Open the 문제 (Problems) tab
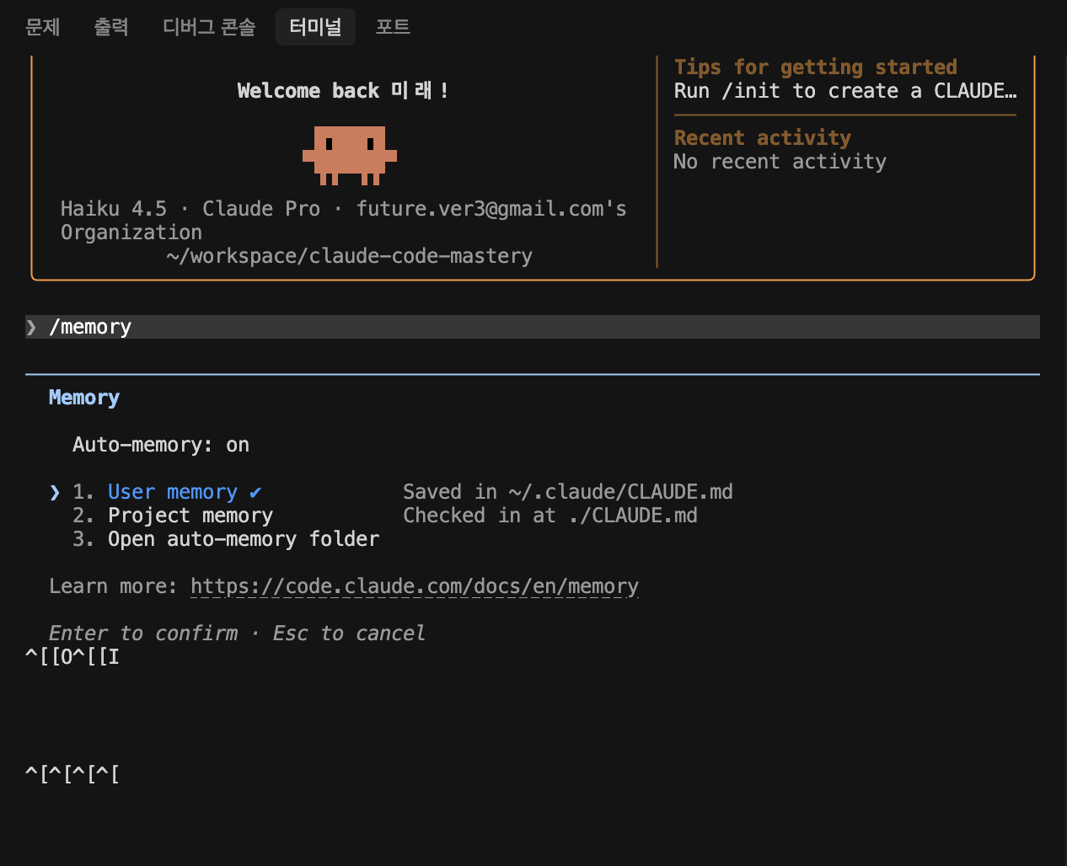Screen dimensions: 1067x866 pos(43,27)
